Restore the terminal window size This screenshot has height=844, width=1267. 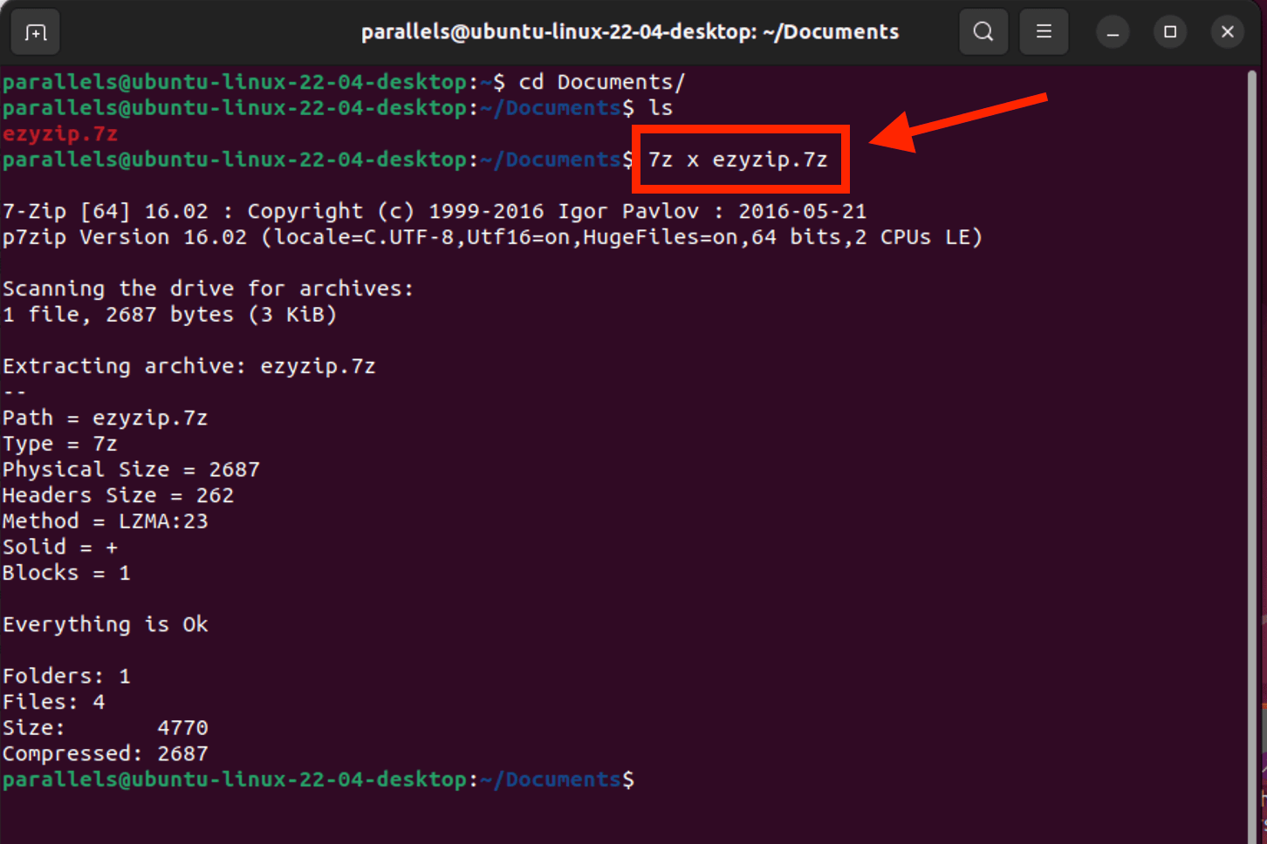pos(1170,31)
